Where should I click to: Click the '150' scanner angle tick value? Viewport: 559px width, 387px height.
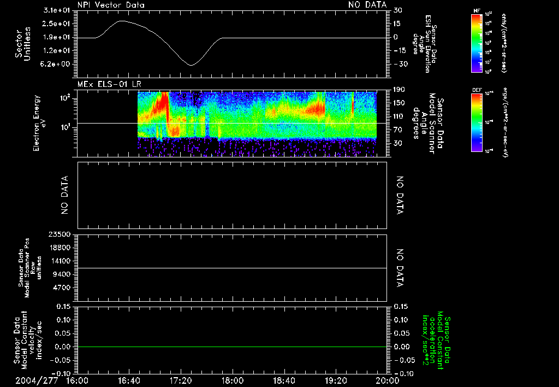(400, 103)
